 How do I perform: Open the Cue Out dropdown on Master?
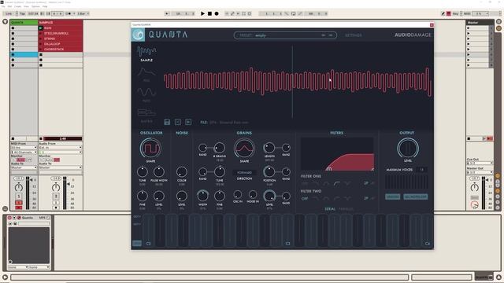(x=480, y=164)
